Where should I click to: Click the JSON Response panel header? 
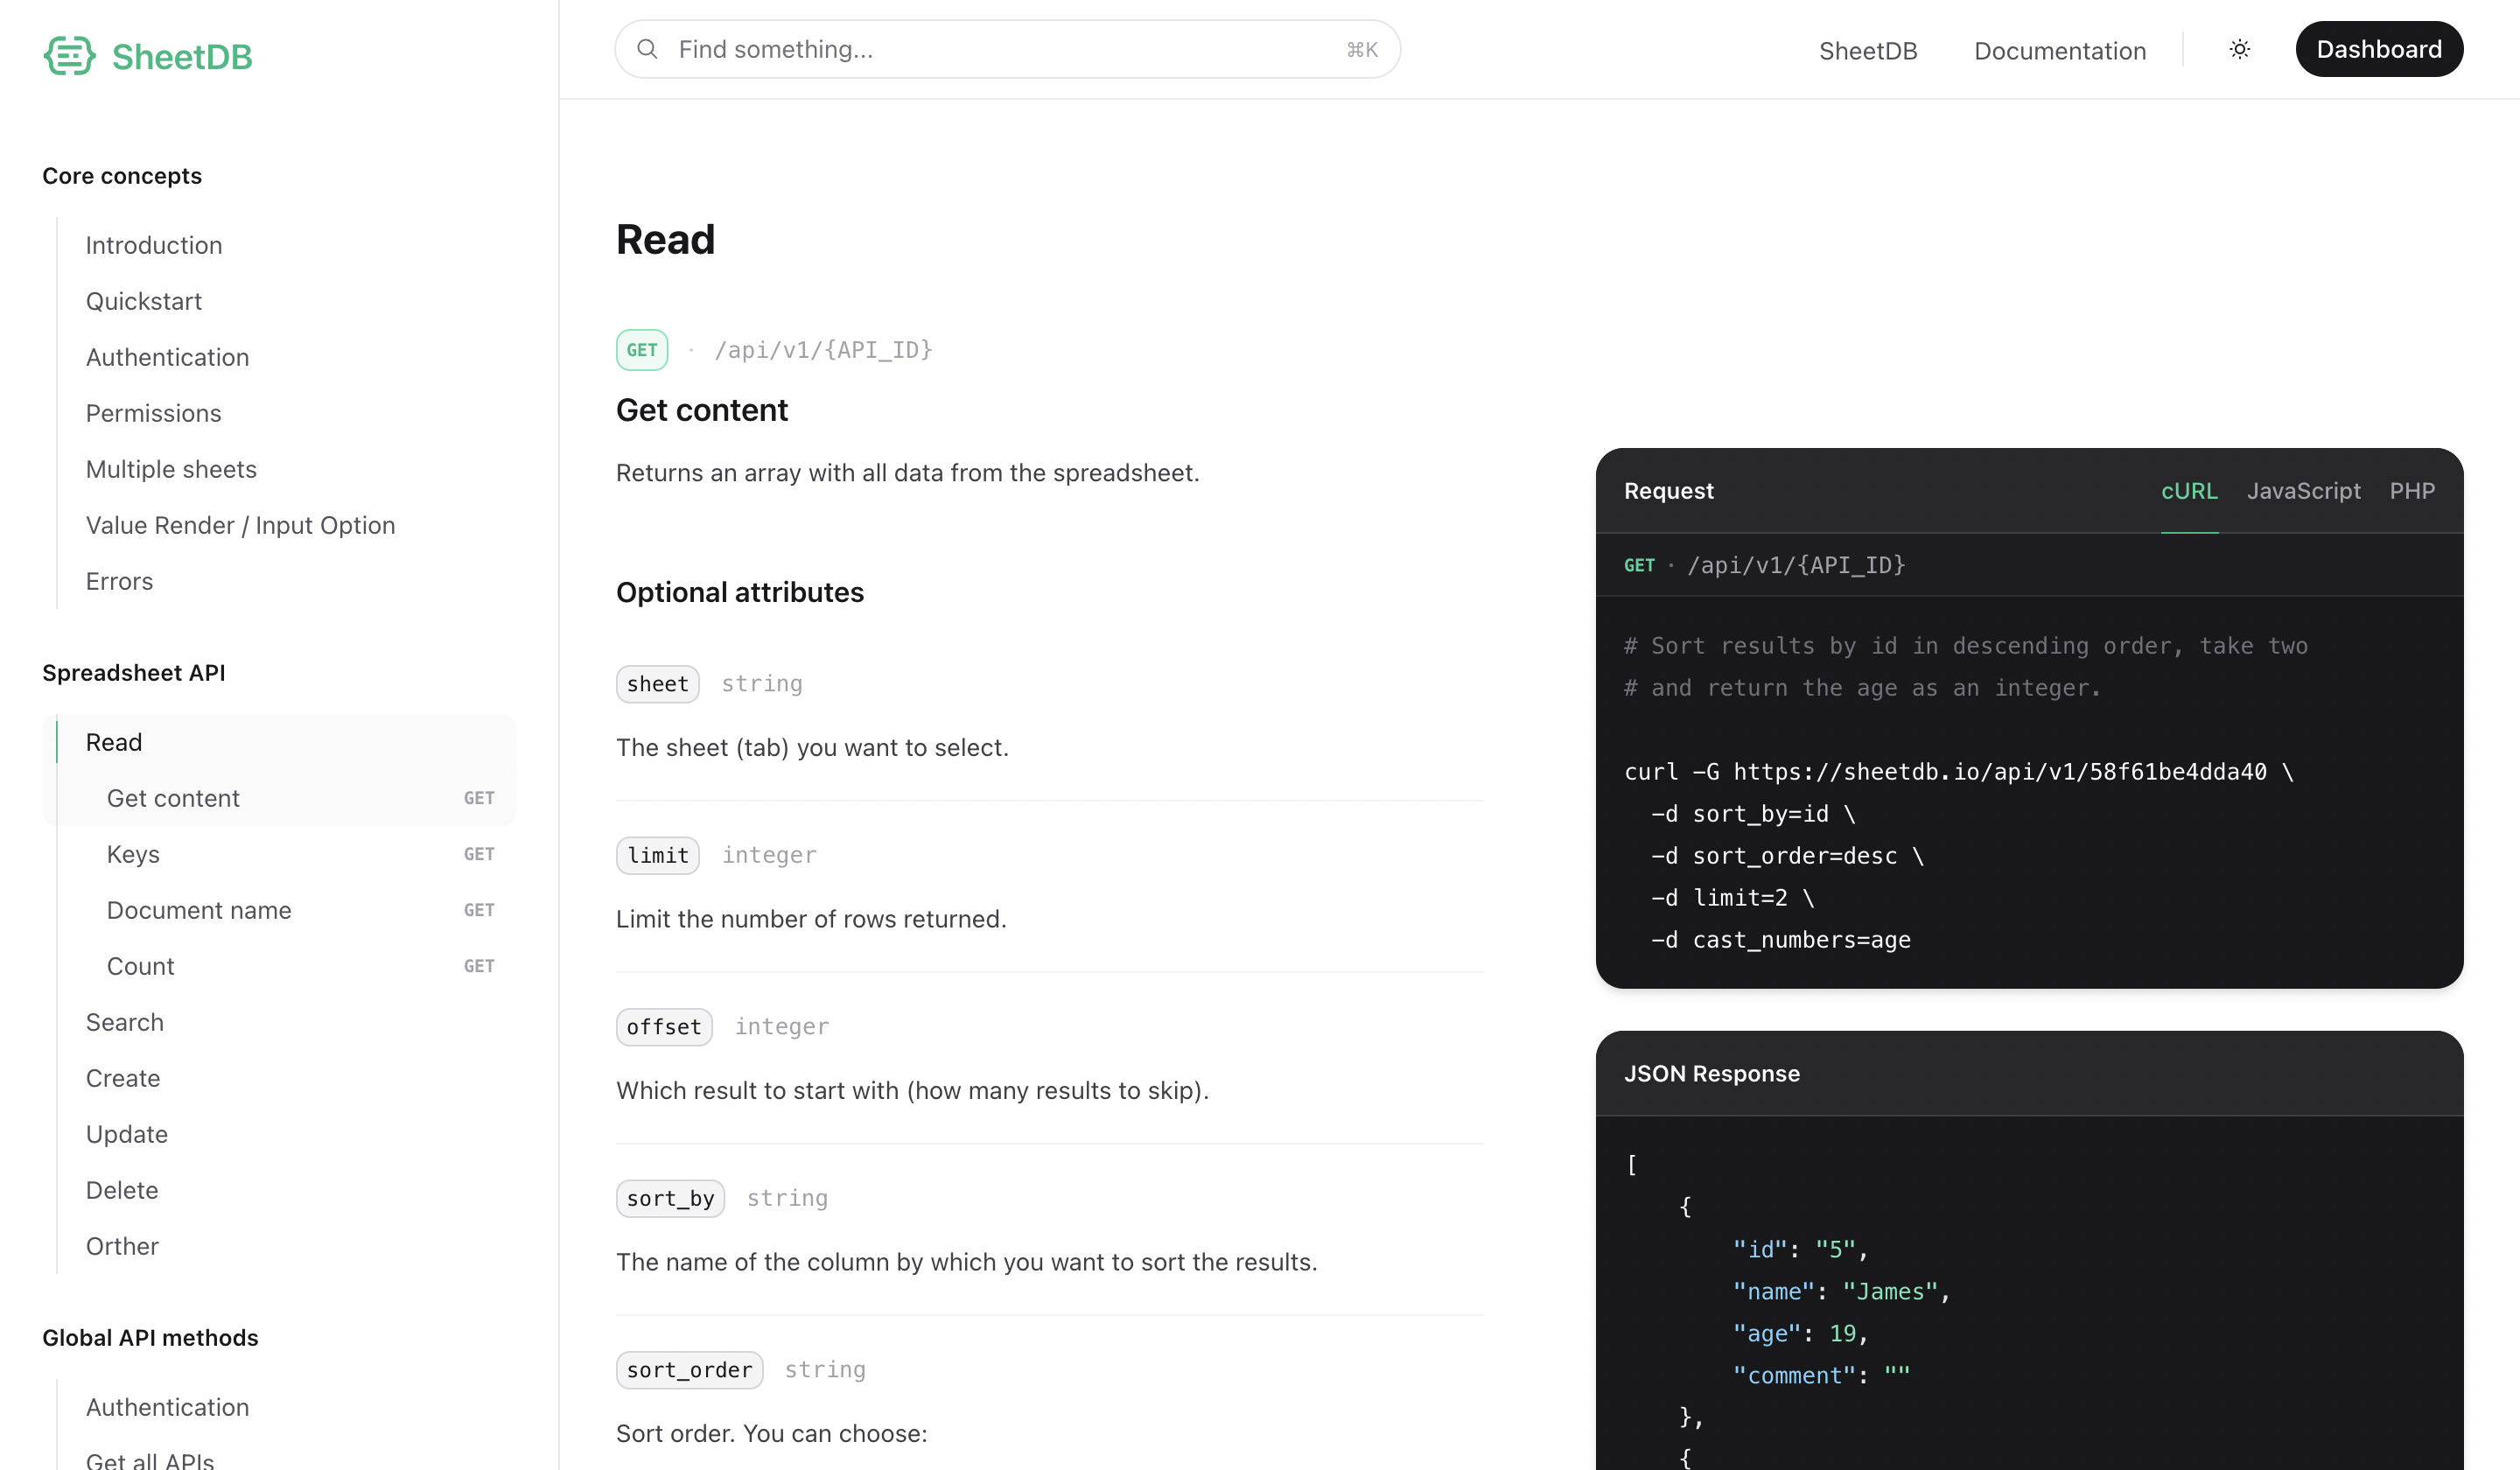[x=2029, y=1073]
